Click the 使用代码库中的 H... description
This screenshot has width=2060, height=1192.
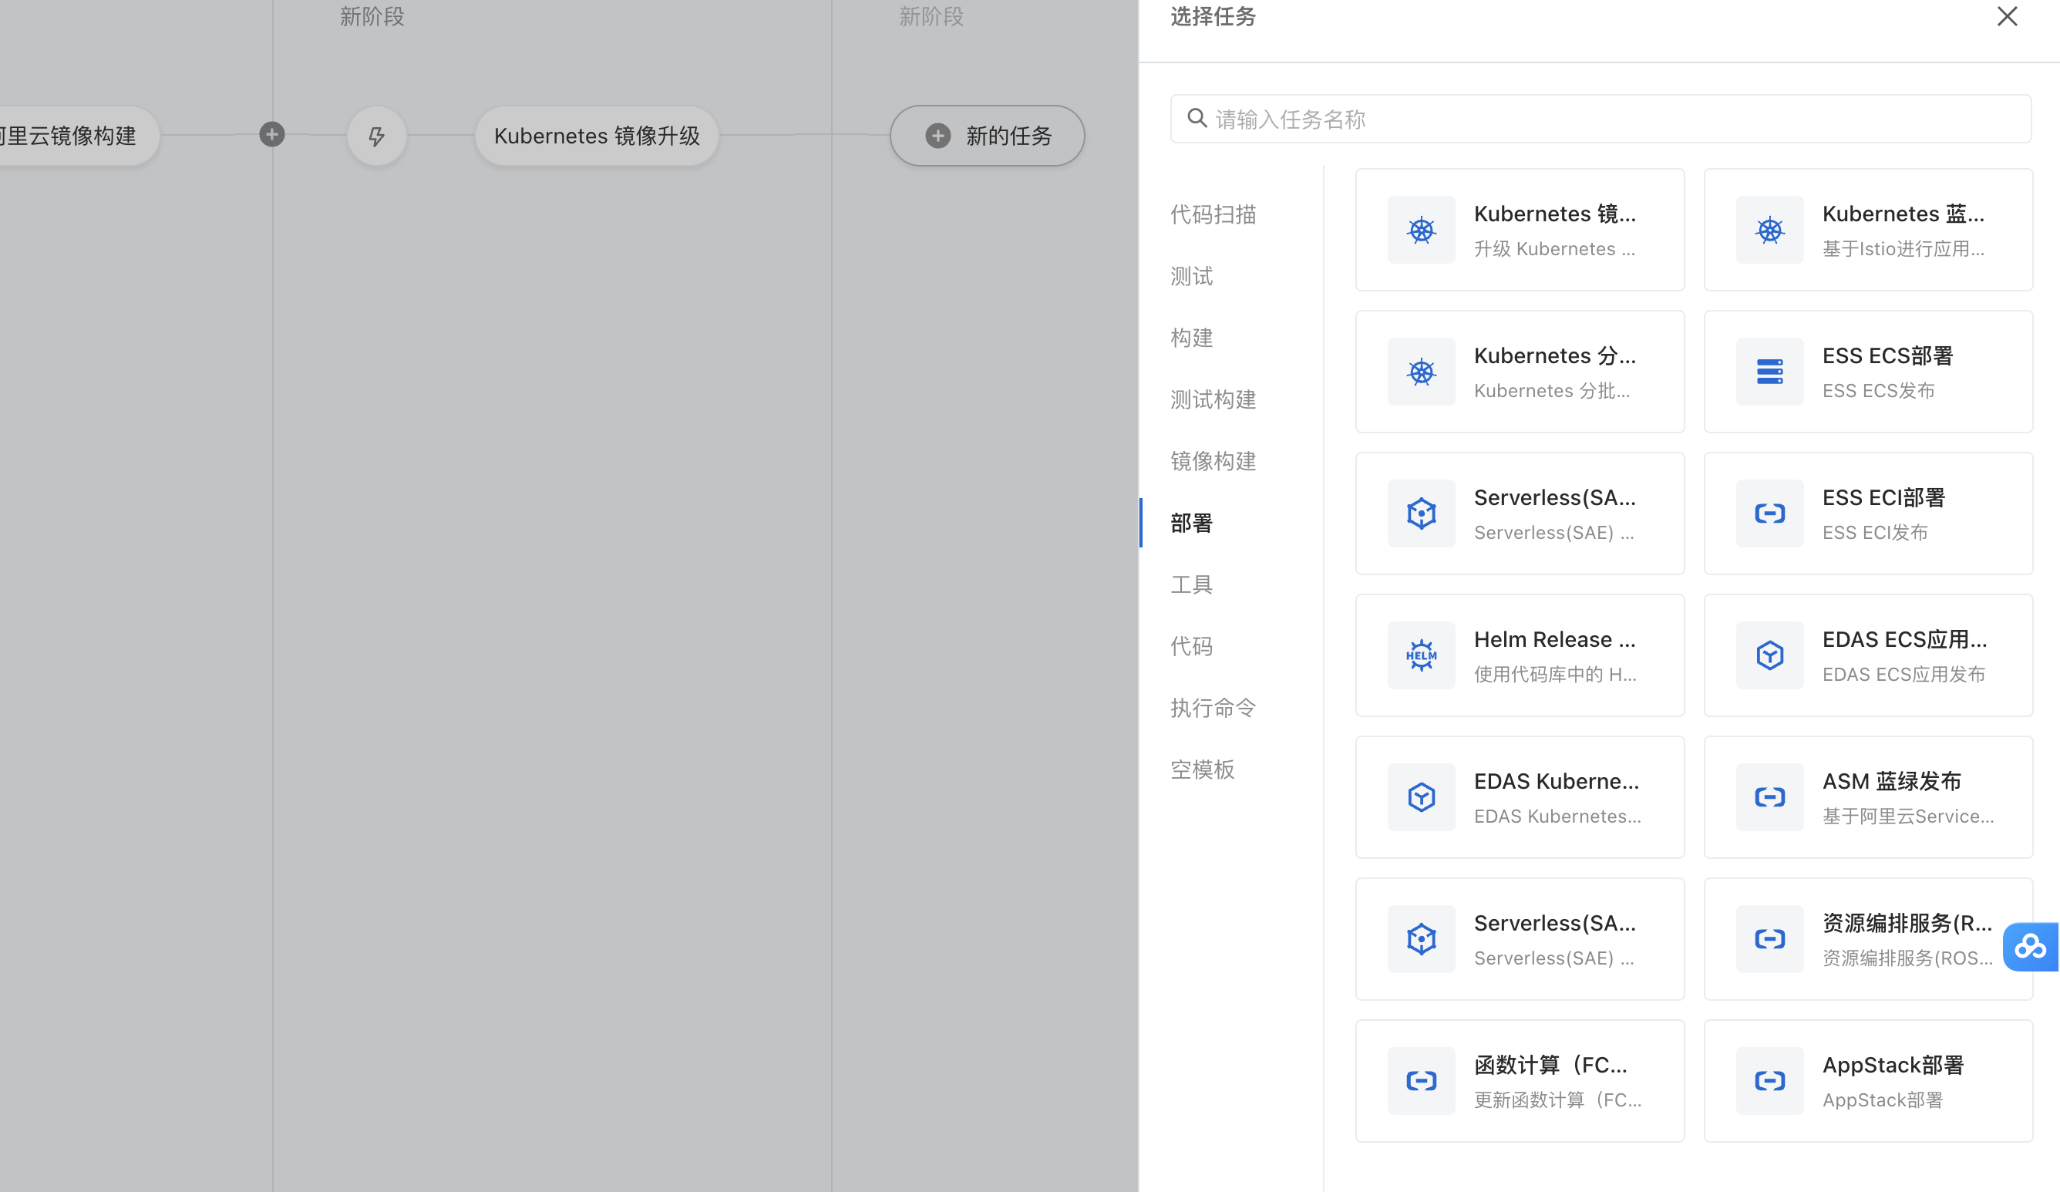(x=1555, y=675)
